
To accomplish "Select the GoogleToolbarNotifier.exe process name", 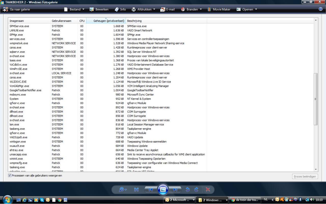I will point(25,90).
